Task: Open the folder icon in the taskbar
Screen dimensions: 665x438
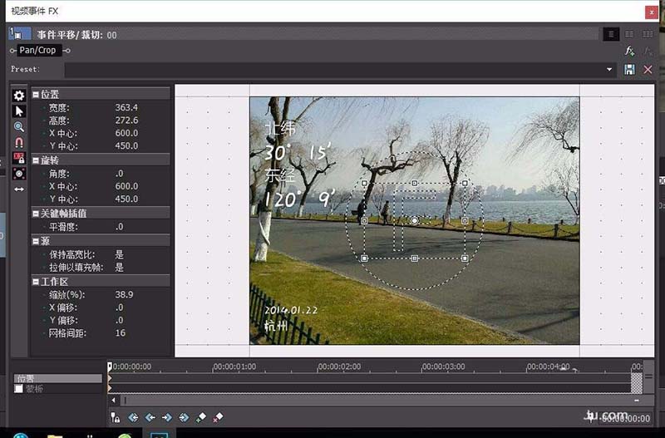Action: [x=55, y=436]
